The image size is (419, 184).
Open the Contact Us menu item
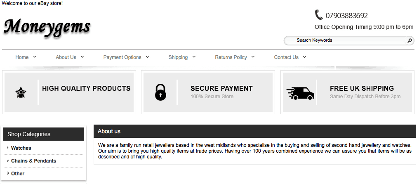tap(286, 57)
